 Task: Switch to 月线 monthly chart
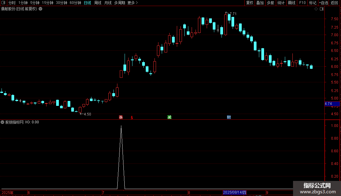coord(108,3)
